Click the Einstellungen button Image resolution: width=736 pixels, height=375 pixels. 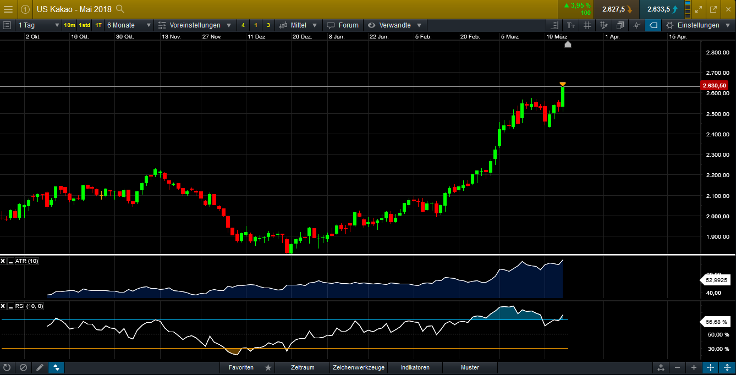699,25
